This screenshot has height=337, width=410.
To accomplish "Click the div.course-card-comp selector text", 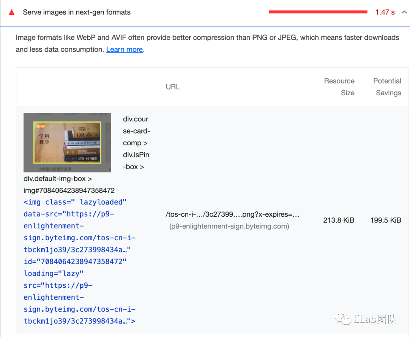I will (136, 131).
